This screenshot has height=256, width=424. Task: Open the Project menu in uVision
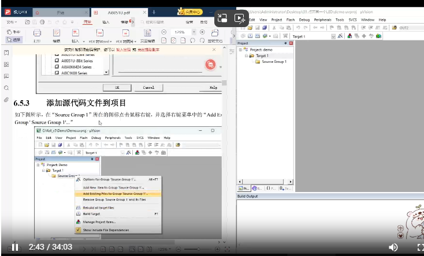click(276, 20)
